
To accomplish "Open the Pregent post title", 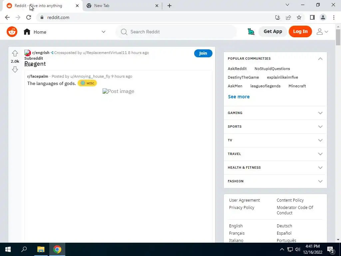I will [35, 64].
